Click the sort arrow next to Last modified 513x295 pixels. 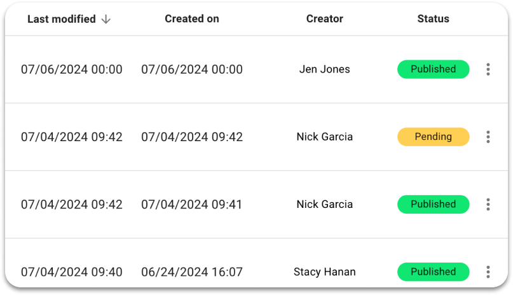point(106,19)
